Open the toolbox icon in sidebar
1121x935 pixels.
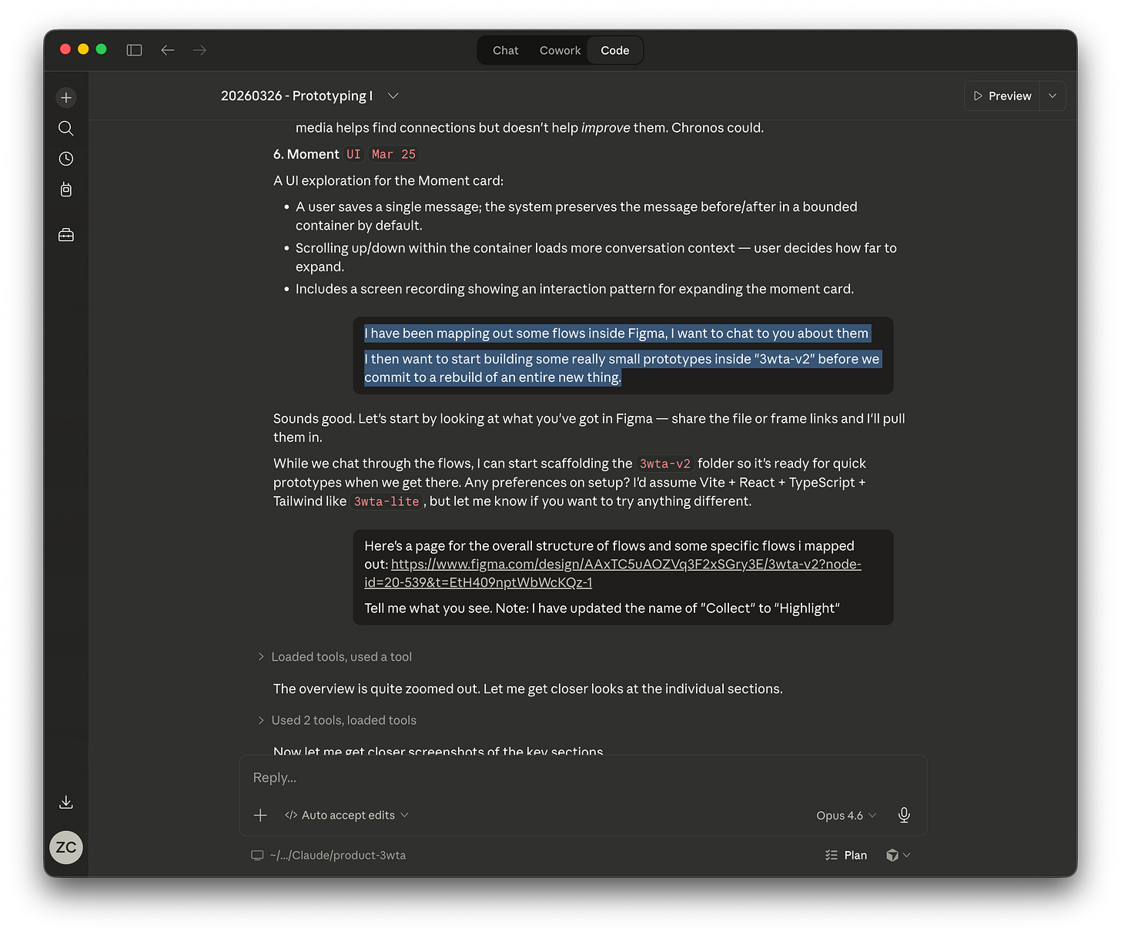(66, 235)
